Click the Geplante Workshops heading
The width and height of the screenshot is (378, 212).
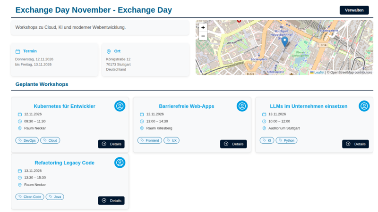click(x=42, y=84)
